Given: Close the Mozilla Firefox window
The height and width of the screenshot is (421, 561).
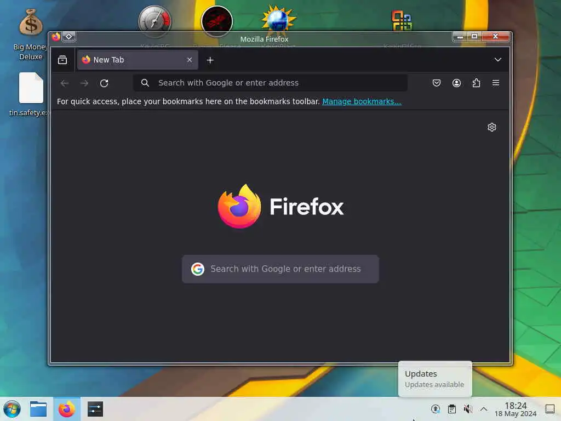Looking at the screenshot, I should pyautogui.click(x=495, y=37).
